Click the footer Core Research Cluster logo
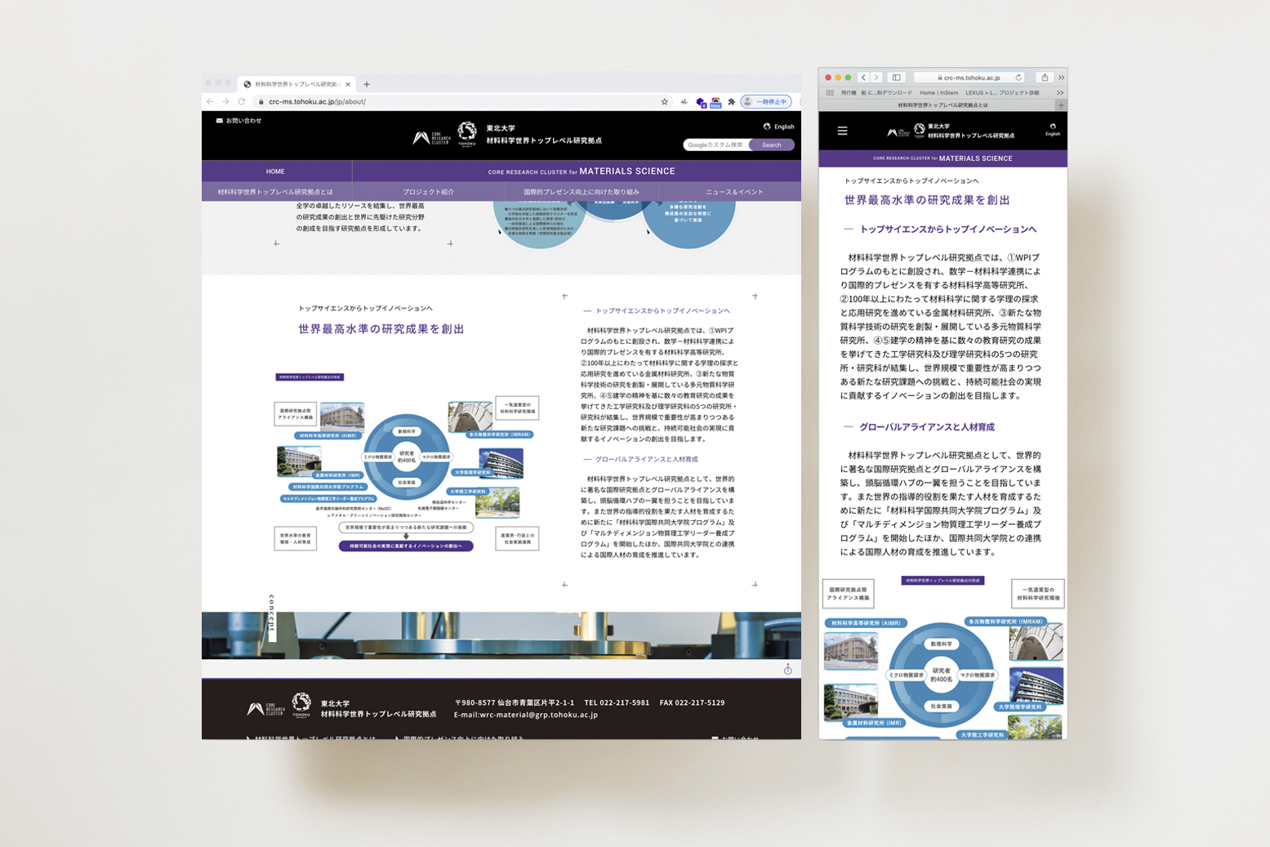The image size is (1270, 847). [265, 709]
